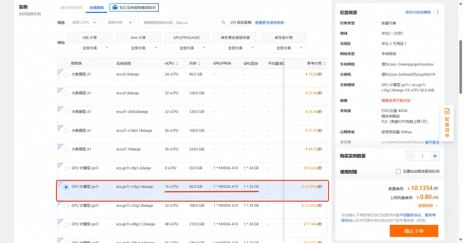This screenshot has width=463, height=243.
Task: Select radio for ecs.gn7i-c32g1.8xlarge
Action: 66,206
